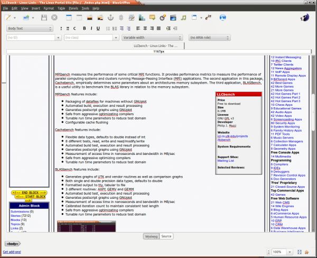Click the Get add-ons! link
This screenshot has width=317, height=258.
[x=12, y=252]
